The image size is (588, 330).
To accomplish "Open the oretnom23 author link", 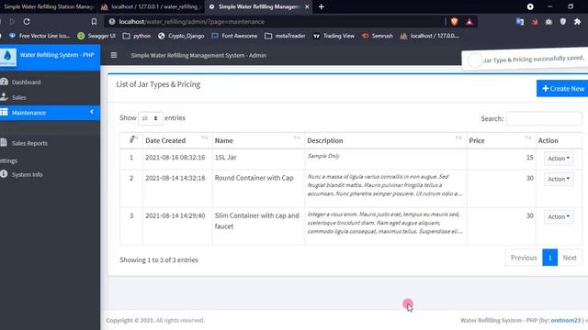I will pyautogui.click(x=566, y=320).
